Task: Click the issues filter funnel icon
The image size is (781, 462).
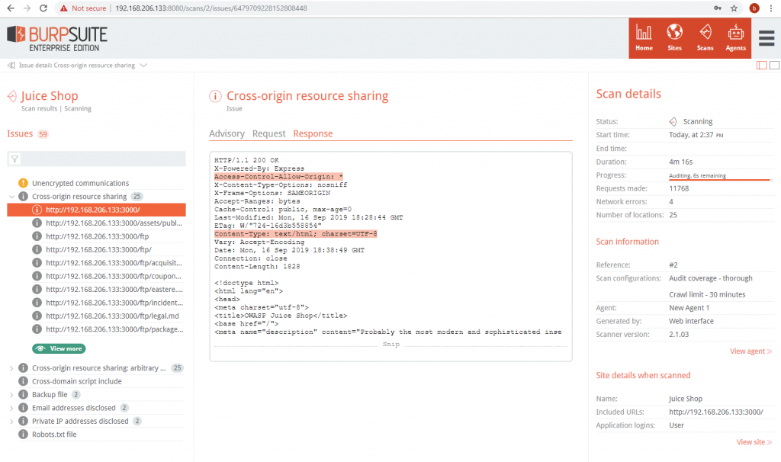Action: (14, 159)
